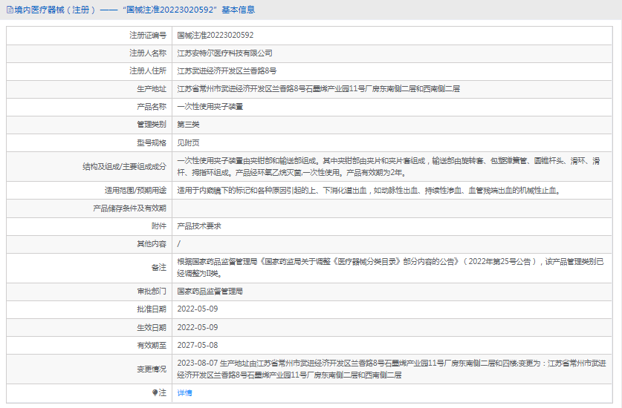The image size is (622, 408).
Task: Click registrant name 江苏安特尔医疗科技有限公司
Action: click(224, 53)
